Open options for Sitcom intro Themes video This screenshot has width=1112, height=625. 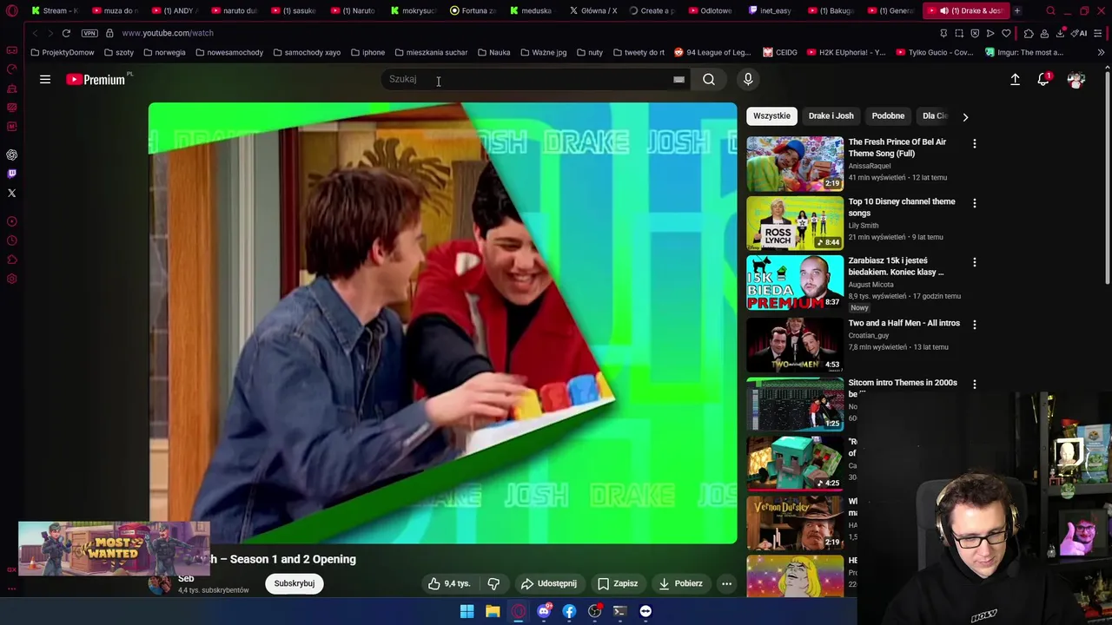tap(974, 384)
